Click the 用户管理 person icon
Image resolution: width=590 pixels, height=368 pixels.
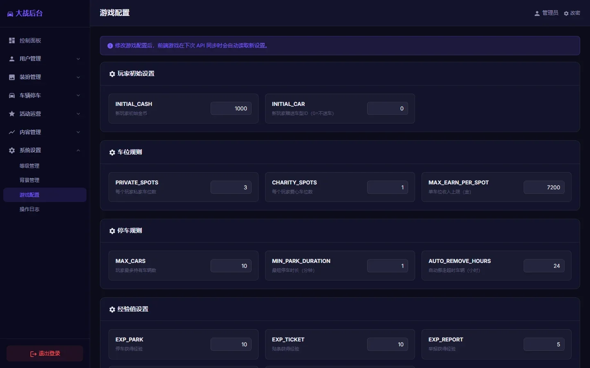pyautogui.click(x=12, y=59)
